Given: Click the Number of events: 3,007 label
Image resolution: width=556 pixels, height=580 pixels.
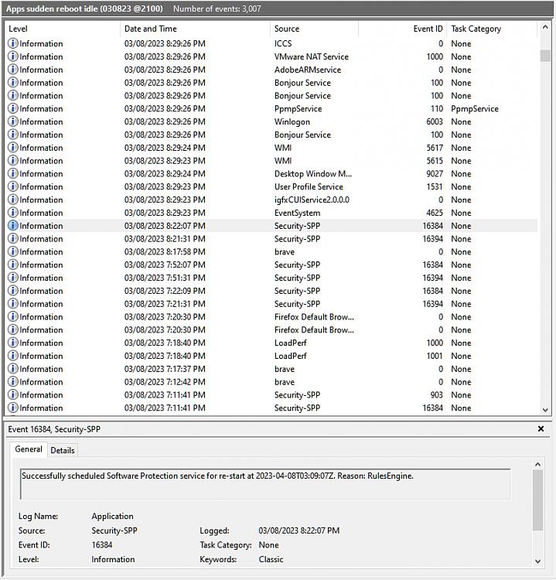Looking at the screenshot, I should click(x=217, y=9).
